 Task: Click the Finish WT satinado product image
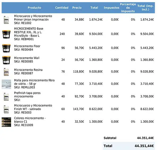6,109
